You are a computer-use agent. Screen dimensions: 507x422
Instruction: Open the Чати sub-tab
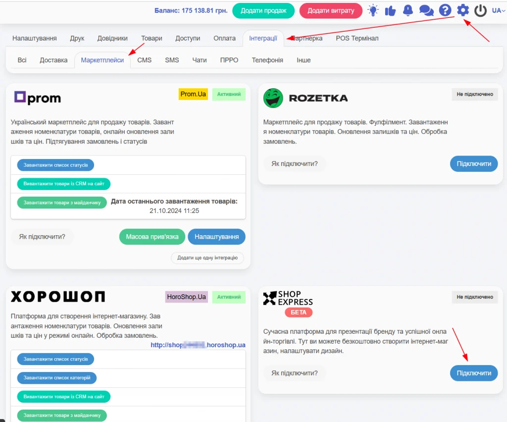(x=200, y=60)
